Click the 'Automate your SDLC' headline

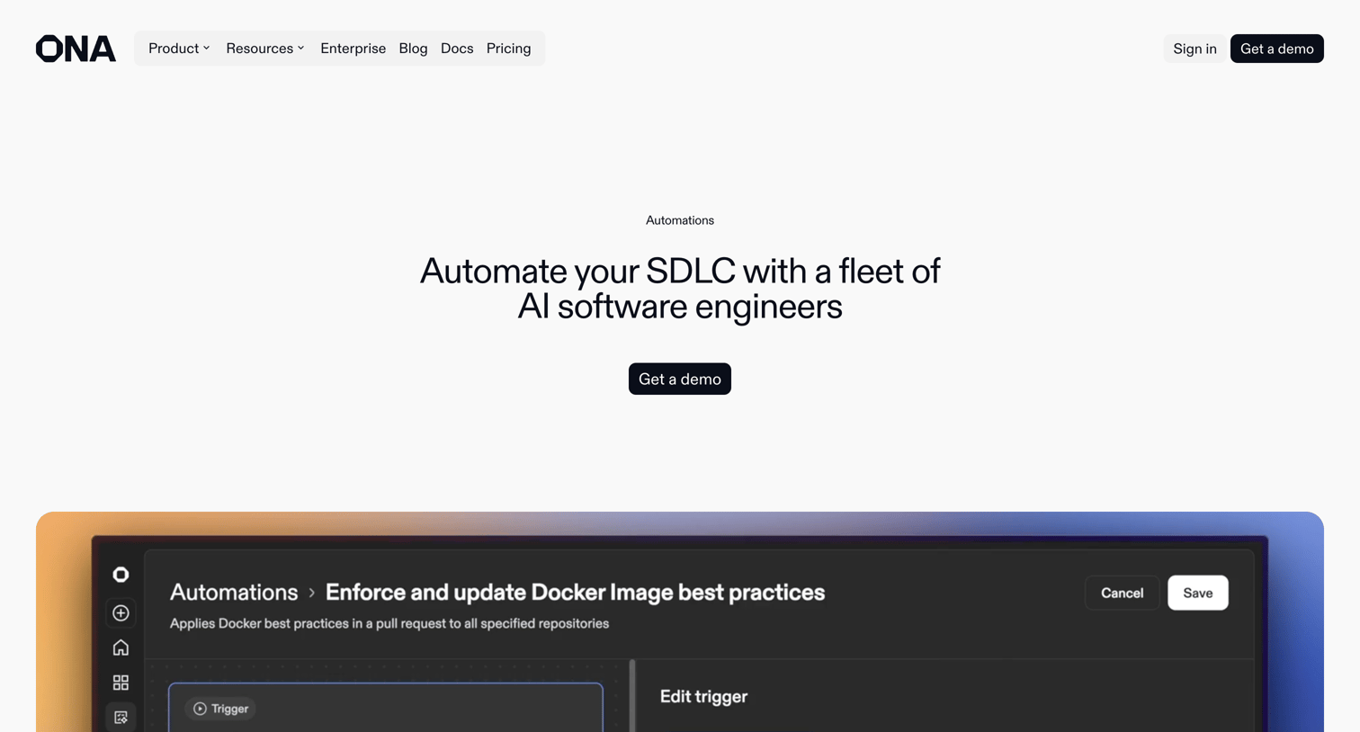[680, 289]
